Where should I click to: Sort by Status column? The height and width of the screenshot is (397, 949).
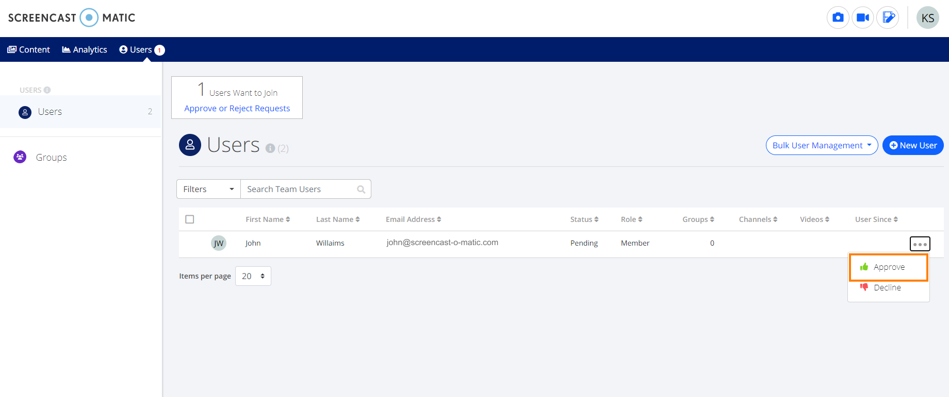tap(584, 219)
